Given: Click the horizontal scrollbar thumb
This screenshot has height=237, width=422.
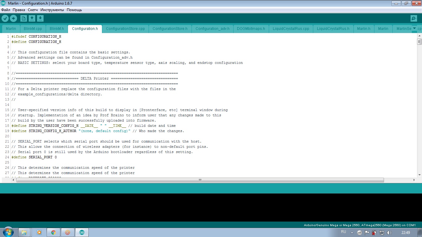Looking at the screenshot, I should pos(200,180).
